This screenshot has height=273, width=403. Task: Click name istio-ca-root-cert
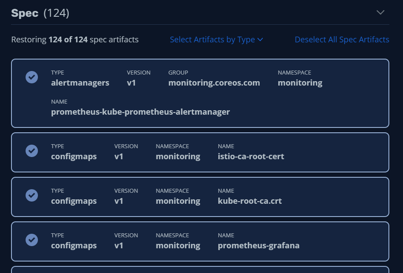pos(251,156)
